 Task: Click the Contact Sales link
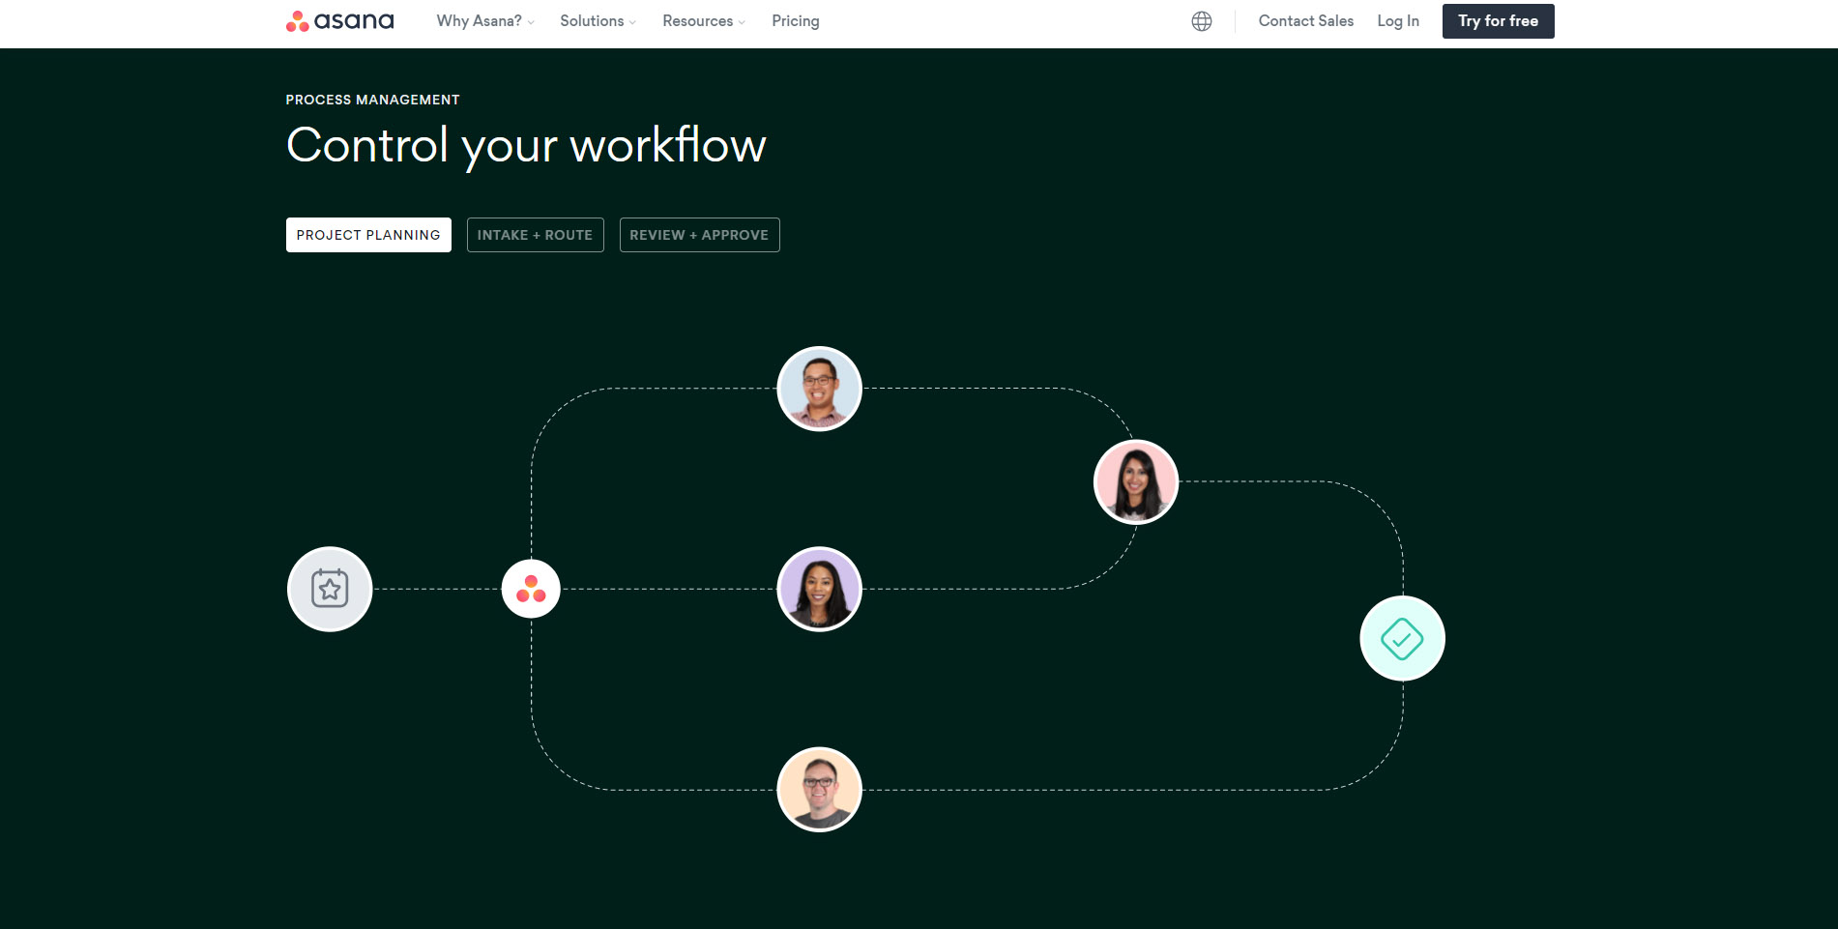pos(1305,21)
